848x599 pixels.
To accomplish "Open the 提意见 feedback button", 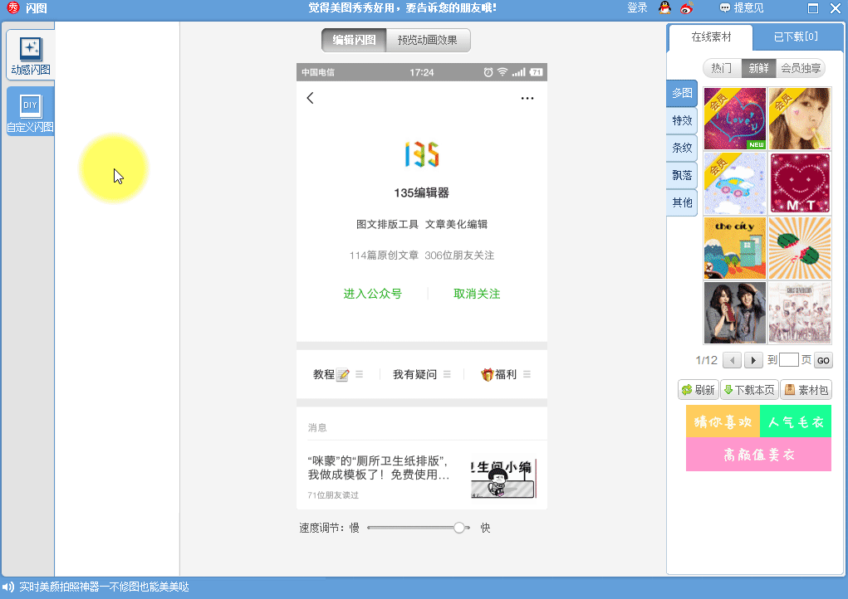I will click(741, 8).
